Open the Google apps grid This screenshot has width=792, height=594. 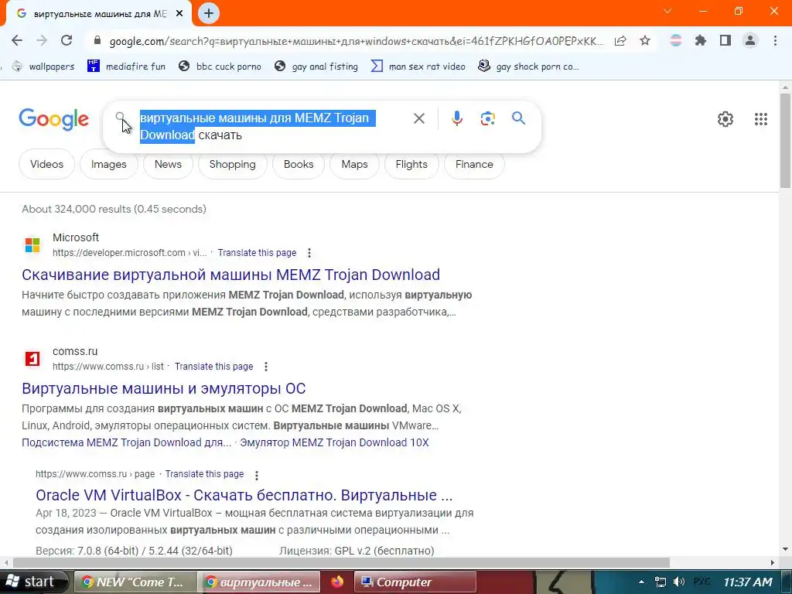(x=761, y=119)
